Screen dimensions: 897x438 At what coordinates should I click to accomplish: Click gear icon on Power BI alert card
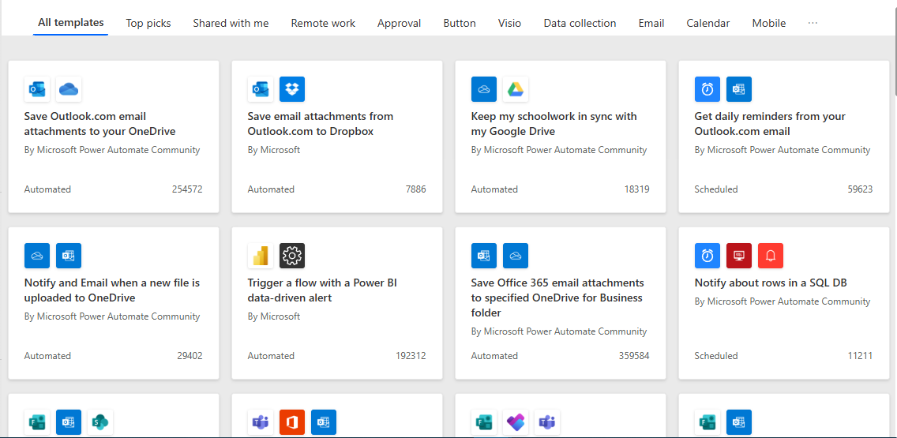click(x=292, y=256)
